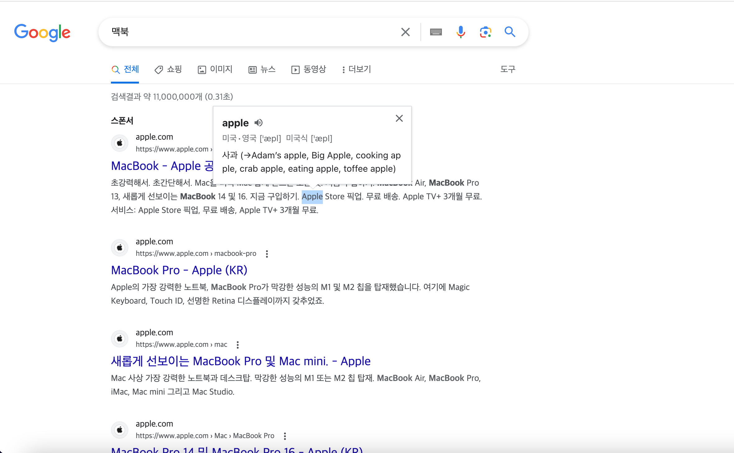
Task: Open the on-screen keyboard input tool
Action: coord(436,32)
